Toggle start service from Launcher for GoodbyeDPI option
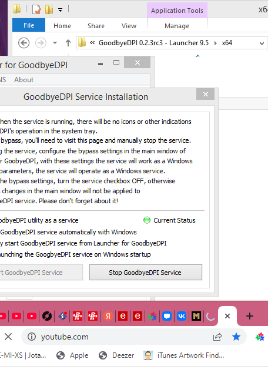The height and width of the screenshot is (373, 268). (83, 243)
